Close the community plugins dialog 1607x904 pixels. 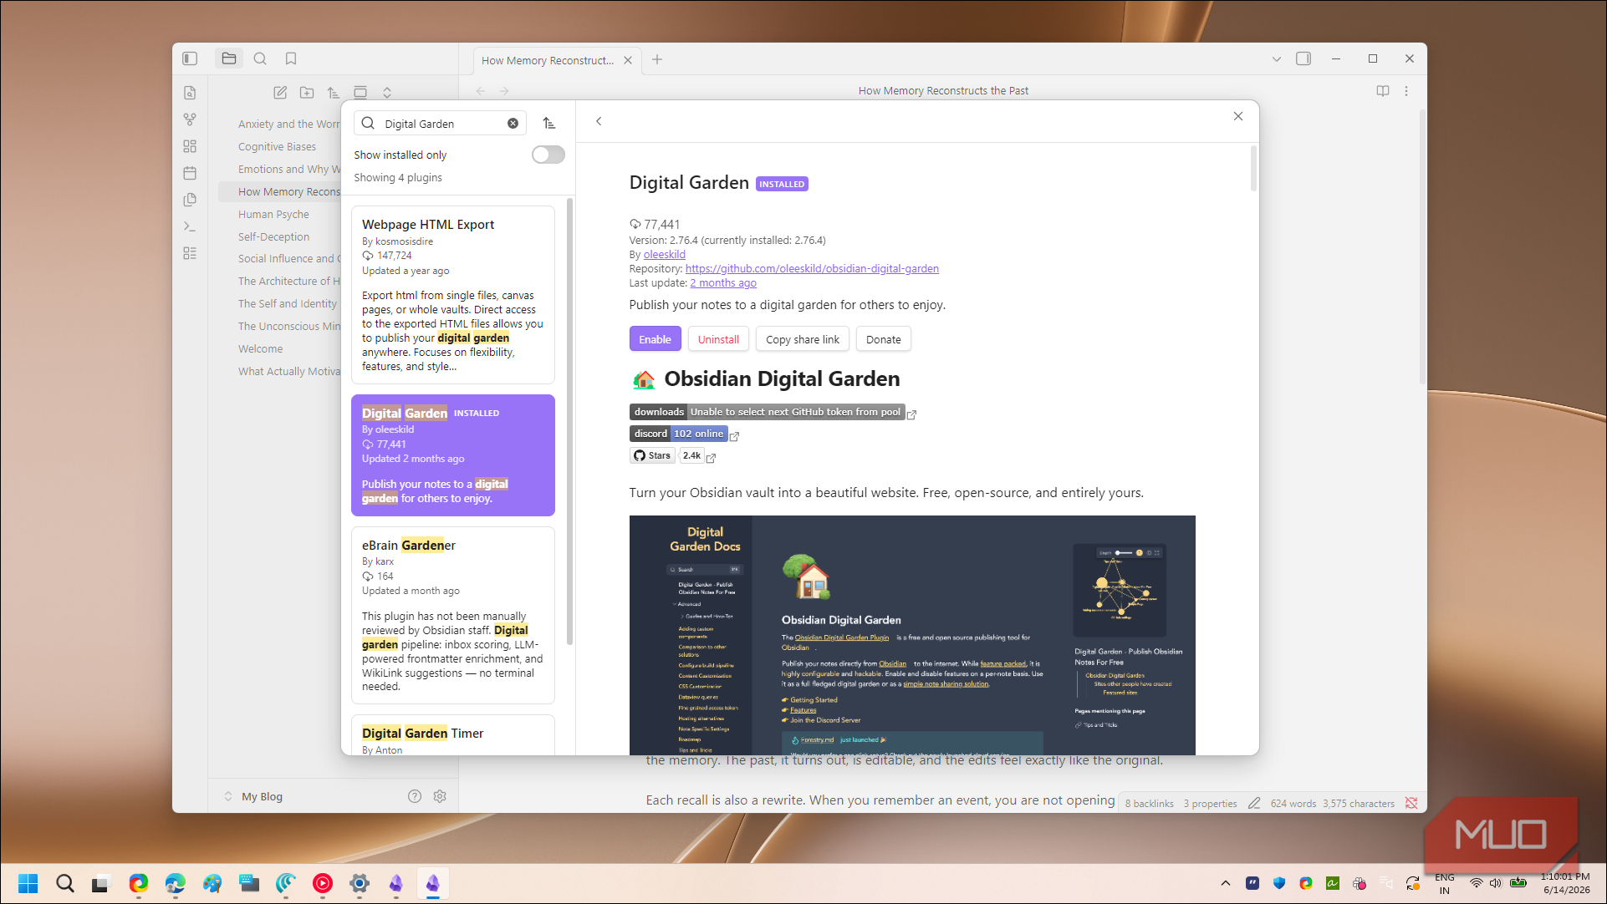(x=1238, y=116)
